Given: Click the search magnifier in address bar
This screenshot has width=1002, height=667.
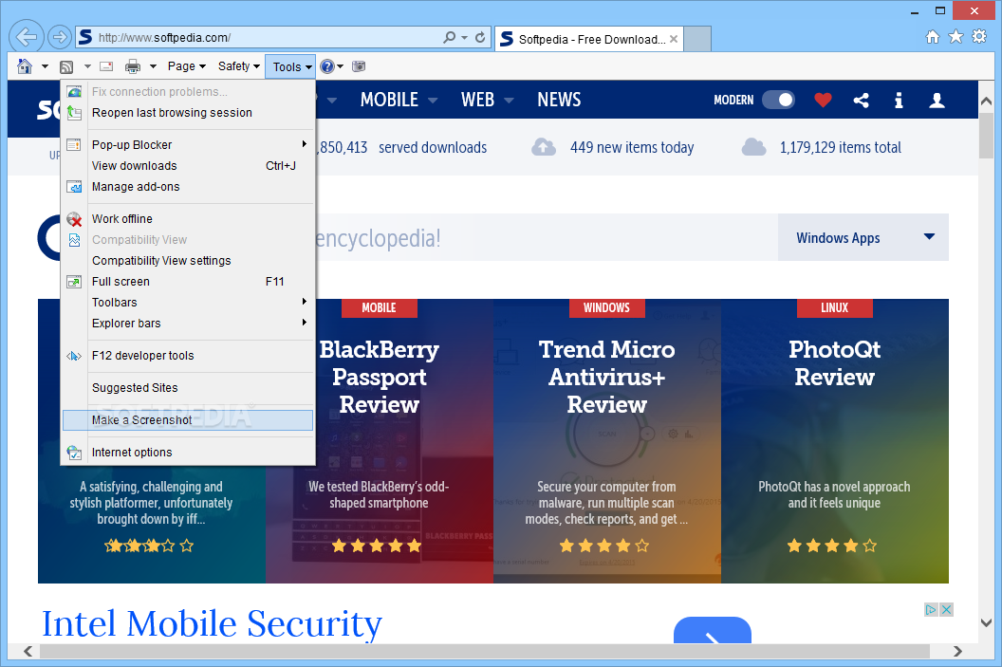Looking at the screenshot, I should coord(449,38).
